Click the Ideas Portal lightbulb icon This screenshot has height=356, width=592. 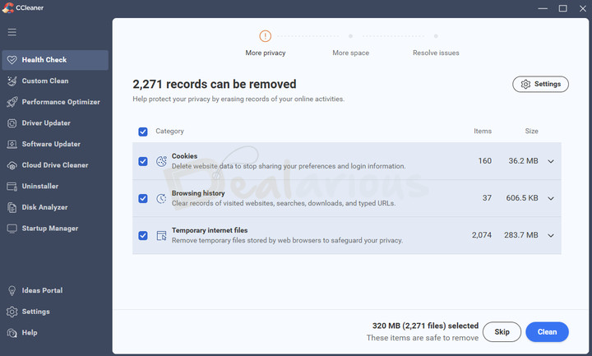[x=12, y=291]
